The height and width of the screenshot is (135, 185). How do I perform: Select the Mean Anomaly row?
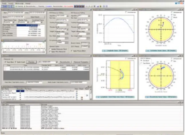click(x=24, y=35)
